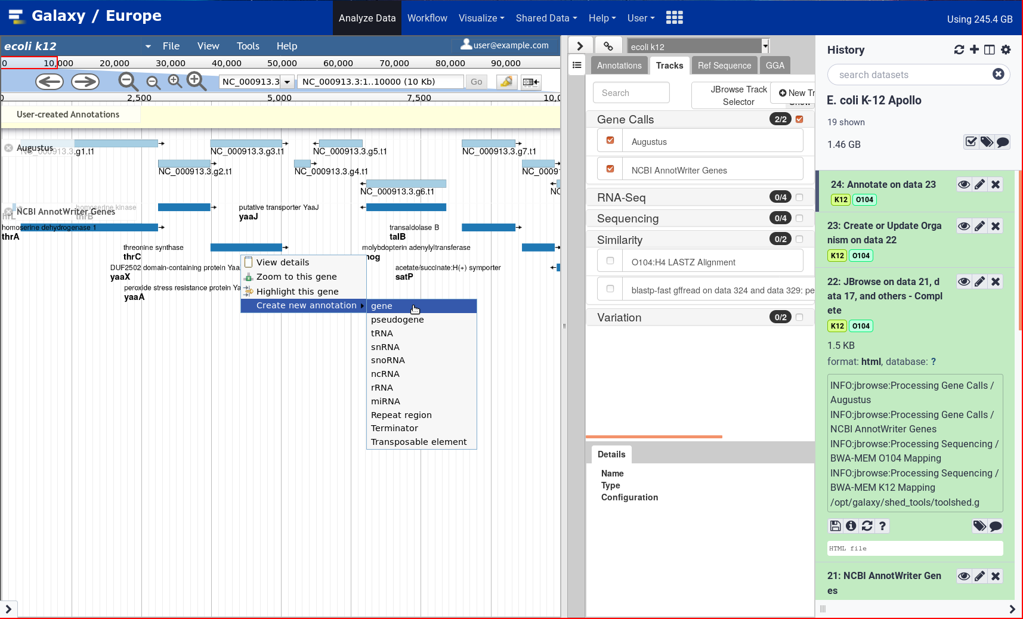
Task: Open the help question mark for dataset 22
Action: point(882,526)
